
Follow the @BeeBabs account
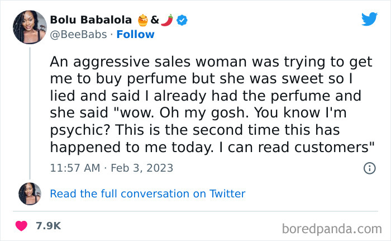[x=135, y=35]
